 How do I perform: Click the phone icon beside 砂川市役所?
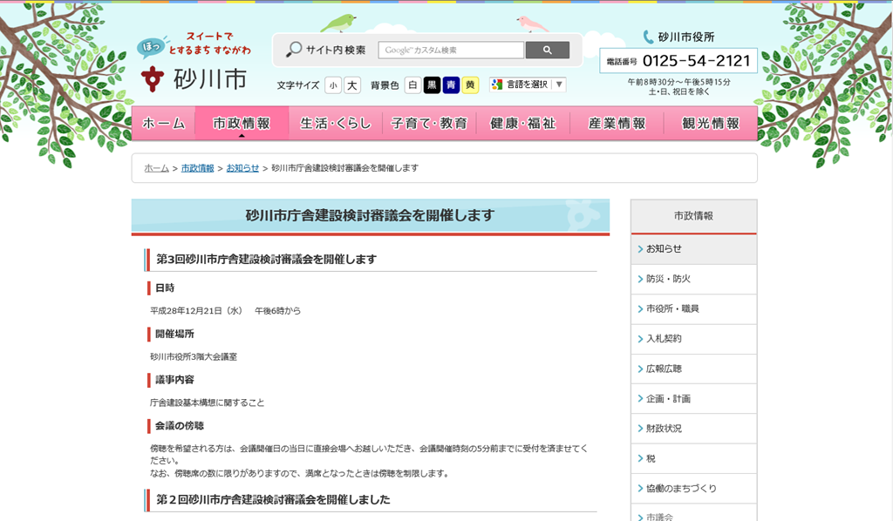(x=648, y=37)
